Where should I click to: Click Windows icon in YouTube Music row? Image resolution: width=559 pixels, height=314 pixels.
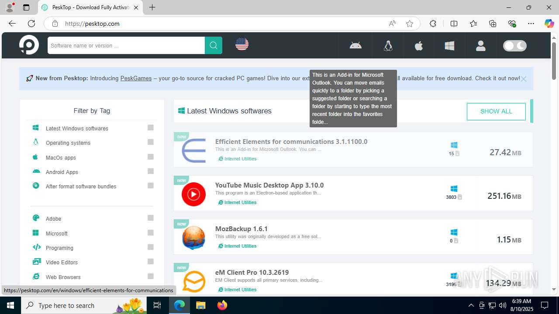pyautogui.click(x=454, y=188)
